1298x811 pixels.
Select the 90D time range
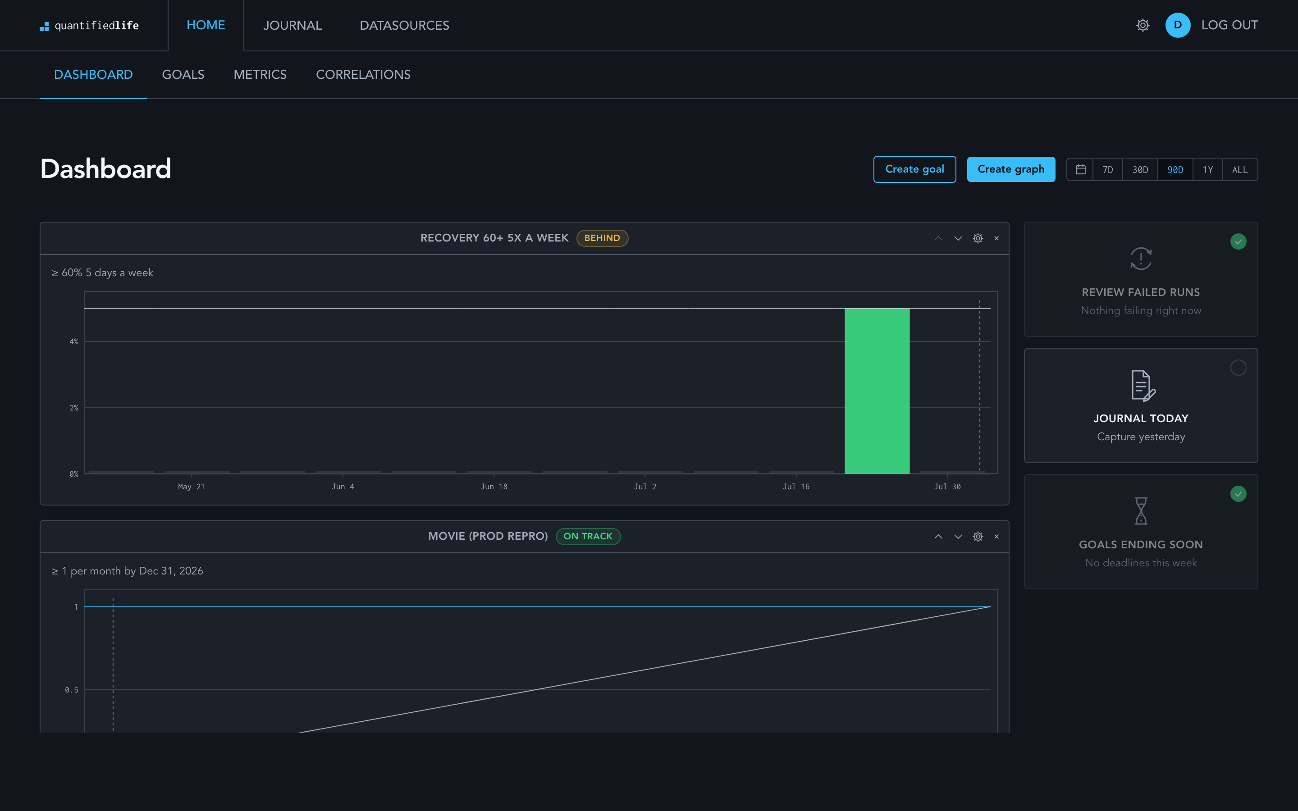point(1175,169)
